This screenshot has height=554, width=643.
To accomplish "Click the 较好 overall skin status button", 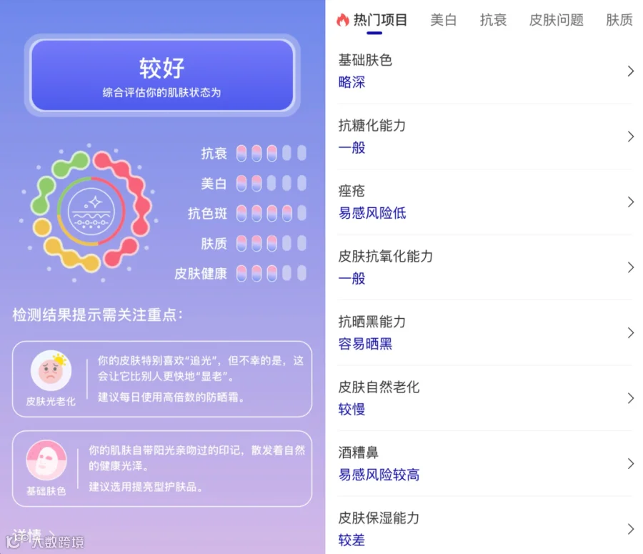I will 162,75.
